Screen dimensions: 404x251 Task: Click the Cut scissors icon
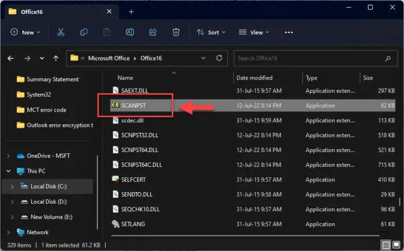61,32
